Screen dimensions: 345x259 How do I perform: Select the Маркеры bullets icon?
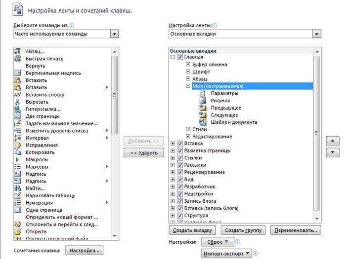(x=17, y=167)
